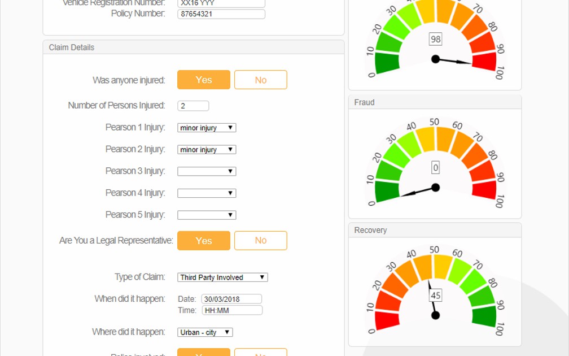Click the Number of Persons Injured field
569x356 pixels.
click(x=193, y=106)
